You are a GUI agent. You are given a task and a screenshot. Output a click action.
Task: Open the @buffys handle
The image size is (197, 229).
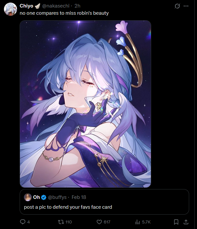coord(57,197)
